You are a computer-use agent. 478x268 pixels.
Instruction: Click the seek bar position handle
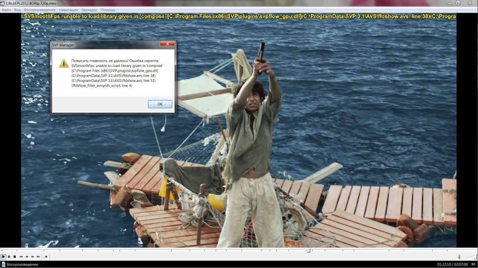[308, 251]
